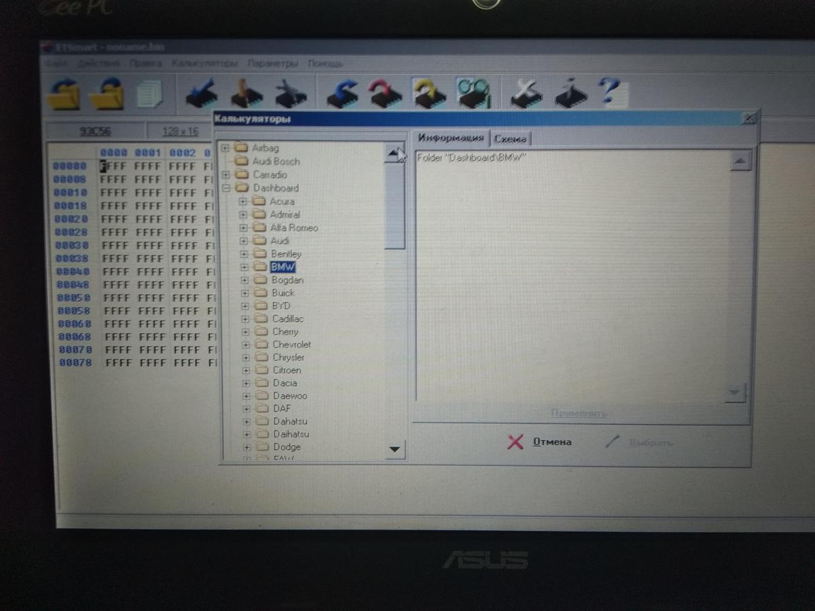Expand the Buick folder node
This screenshot has width=815, height=611.
[246, 293]
